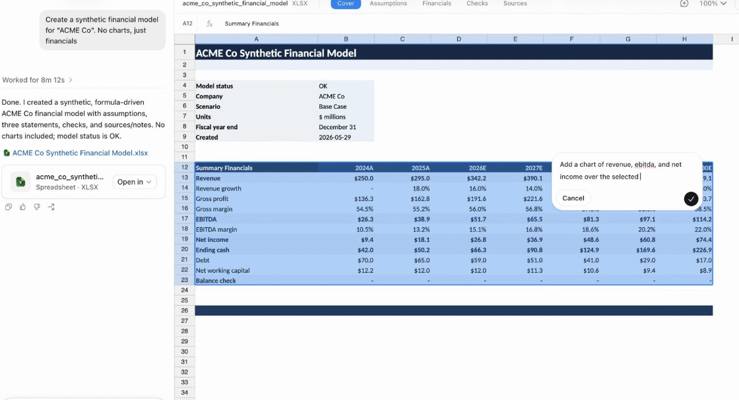Click the share response icon
Viewport: 739px width, 400px height.
point(51,207)
